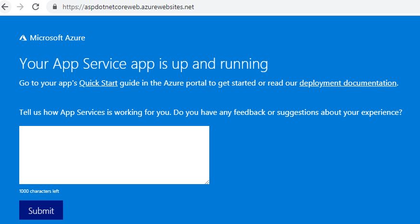420x224 pixels.
Task: Open the Quick Start link
Action: [98, 83]
